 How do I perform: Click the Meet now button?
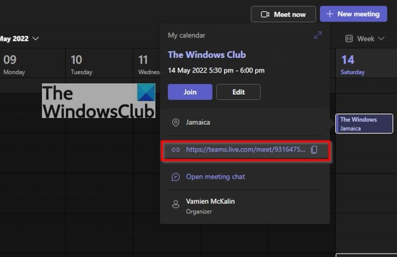click(x=283, y=14)
